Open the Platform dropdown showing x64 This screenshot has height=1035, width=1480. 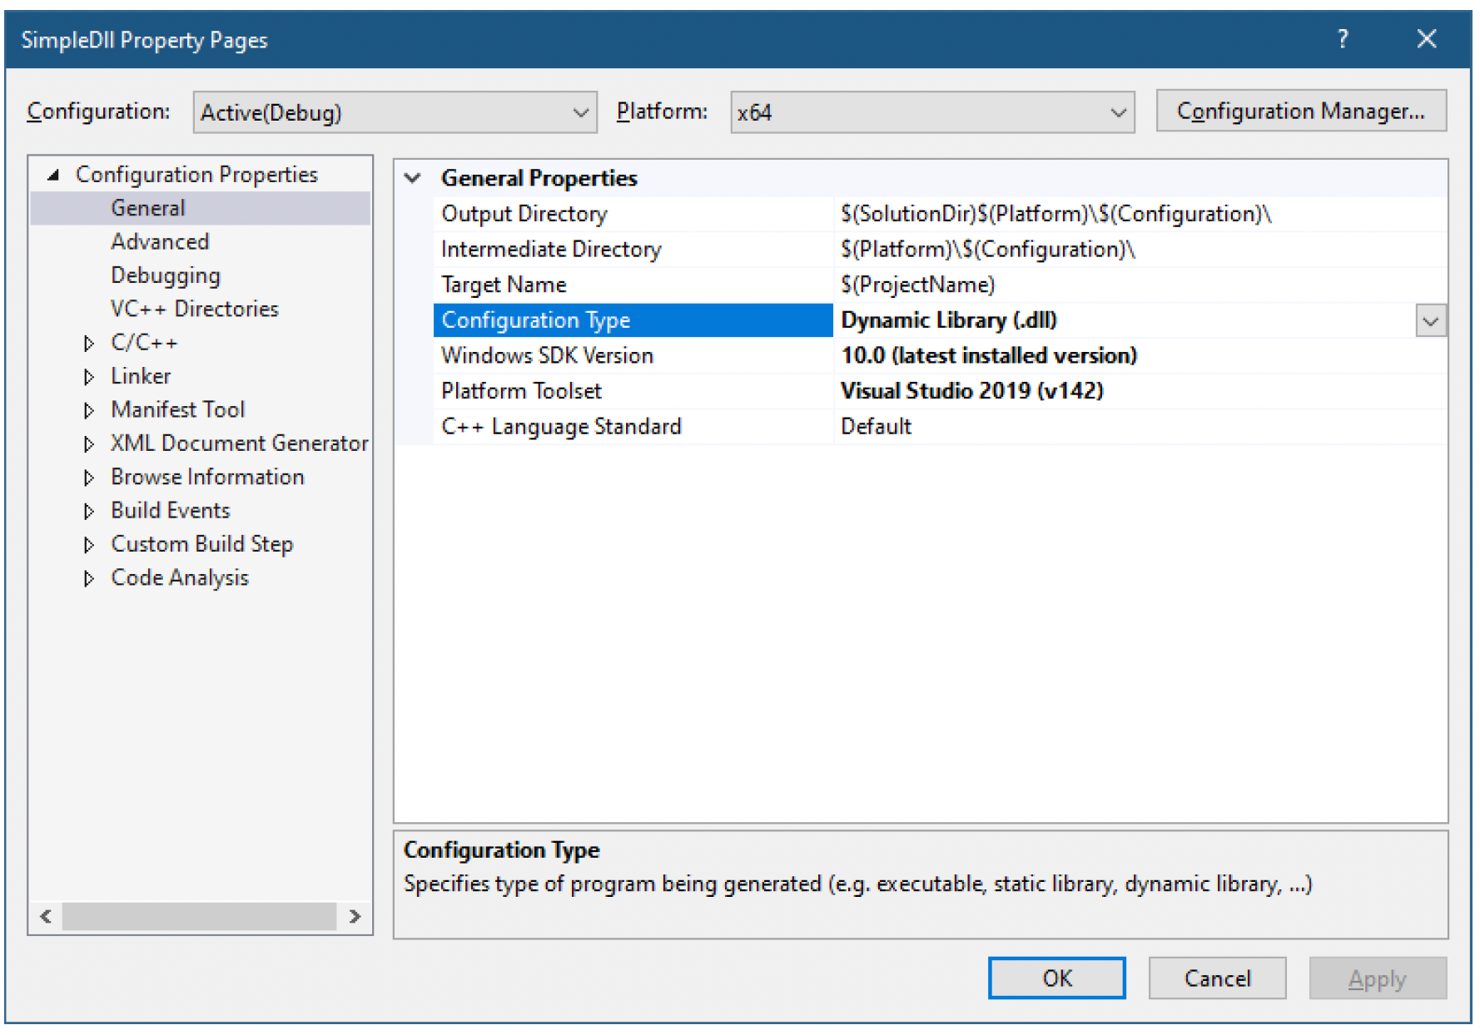click(932, 112)
